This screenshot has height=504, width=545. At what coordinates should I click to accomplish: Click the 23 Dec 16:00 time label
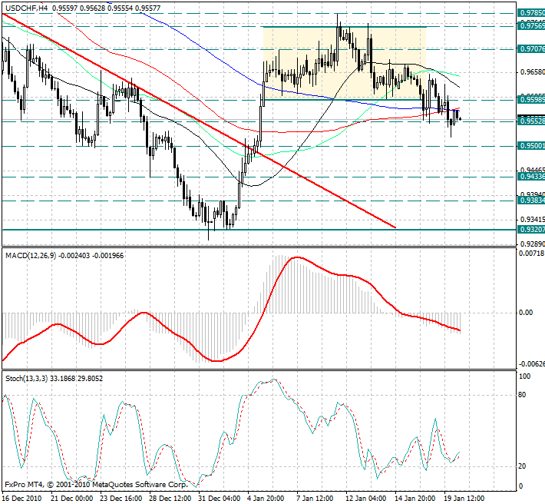[x=121, y=499]
